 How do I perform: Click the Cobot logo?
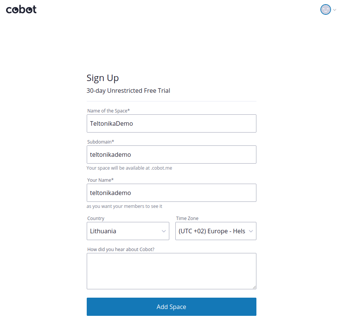(x=21, y=9)
